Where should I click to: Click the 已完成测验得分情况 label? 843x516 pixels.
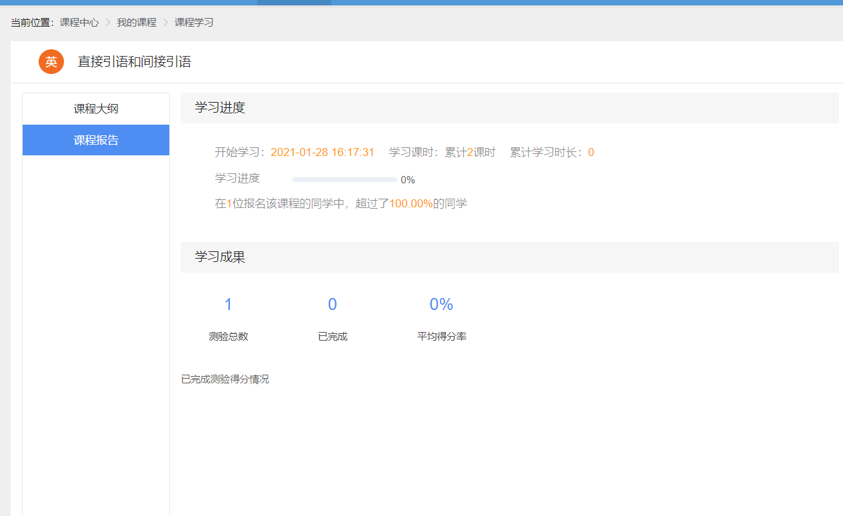225,379
